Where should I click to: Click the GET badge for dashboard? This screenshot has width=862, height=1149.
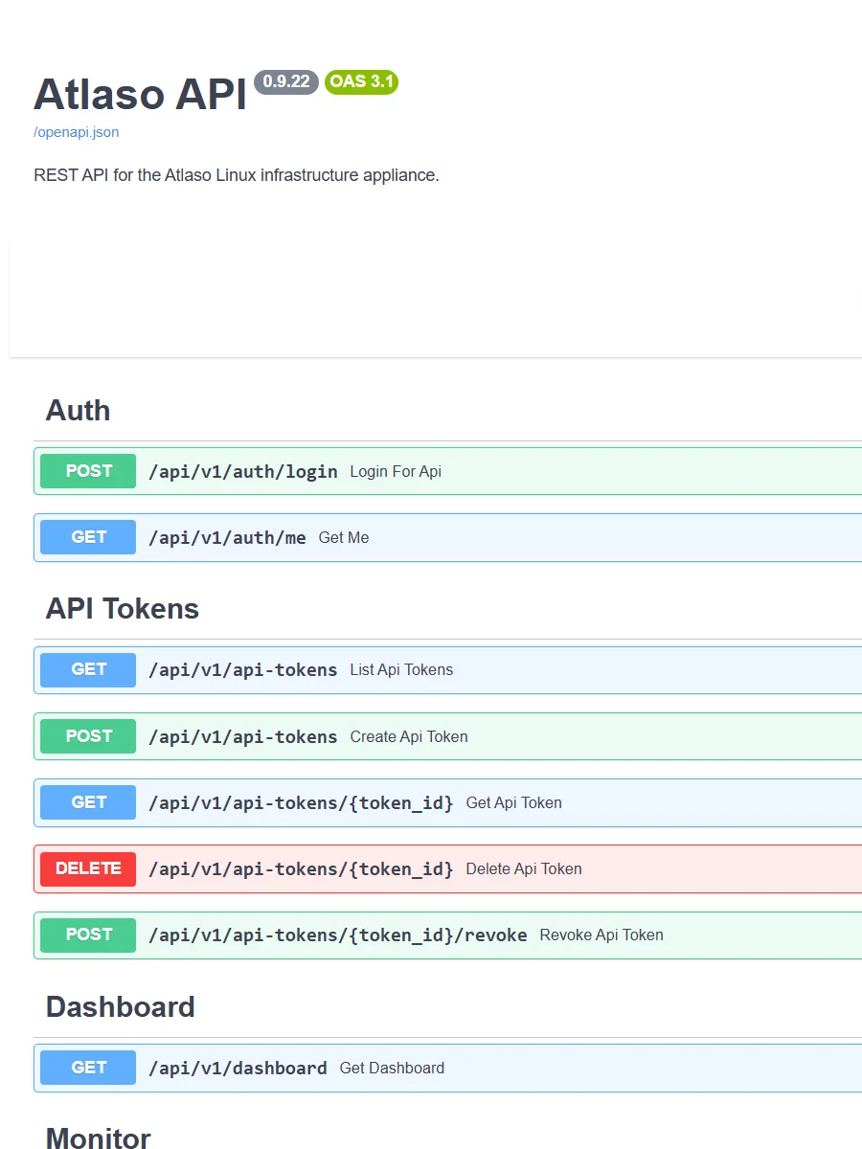tap(88, 1068)
